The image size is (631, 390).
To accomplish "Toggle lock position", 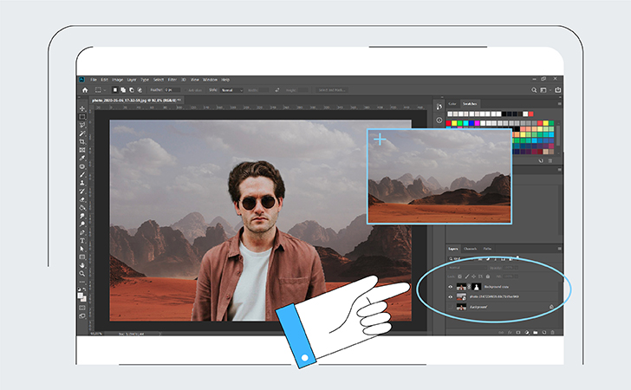I will click(473, 276).
